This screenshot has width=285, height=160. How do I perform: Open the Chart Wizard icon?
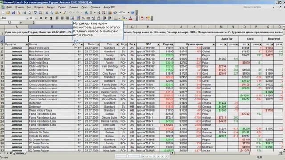(110, 12)
